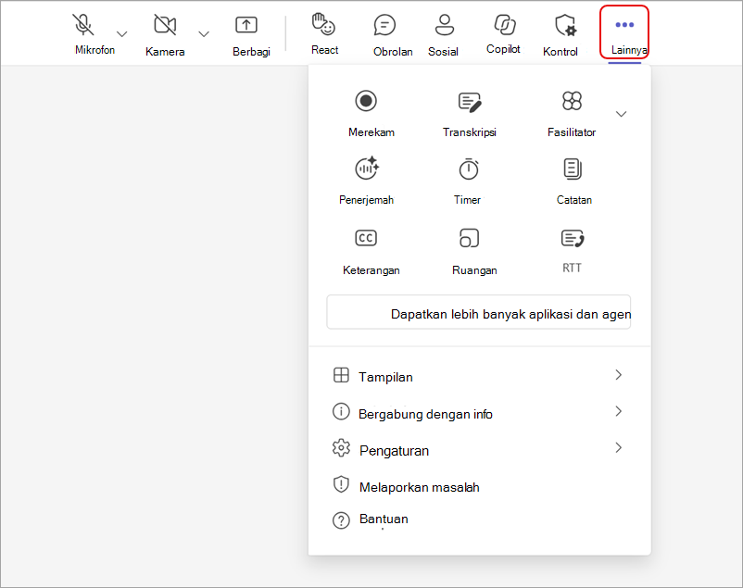The height and width of the screenshot is (588, 743).
Task: Open the Tampilan view submenu
Action: tap(479, 376)
